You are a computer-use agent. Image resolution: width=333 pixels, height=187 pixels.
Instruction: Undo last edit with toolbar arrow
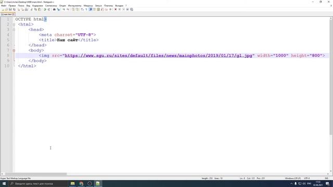click(x=45, y=9)
